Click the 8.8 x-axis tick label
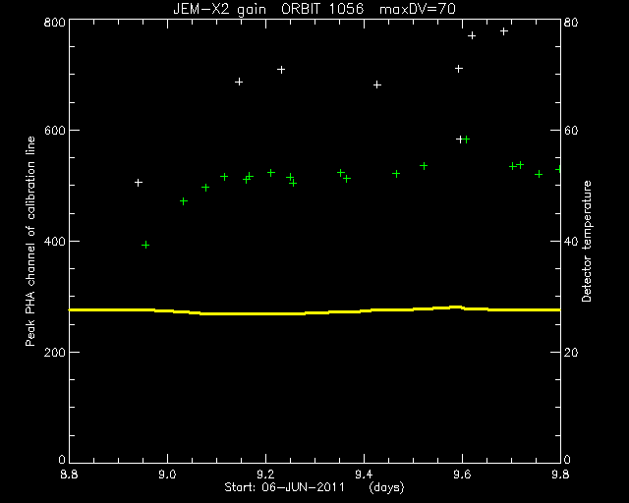 (69, 475)
